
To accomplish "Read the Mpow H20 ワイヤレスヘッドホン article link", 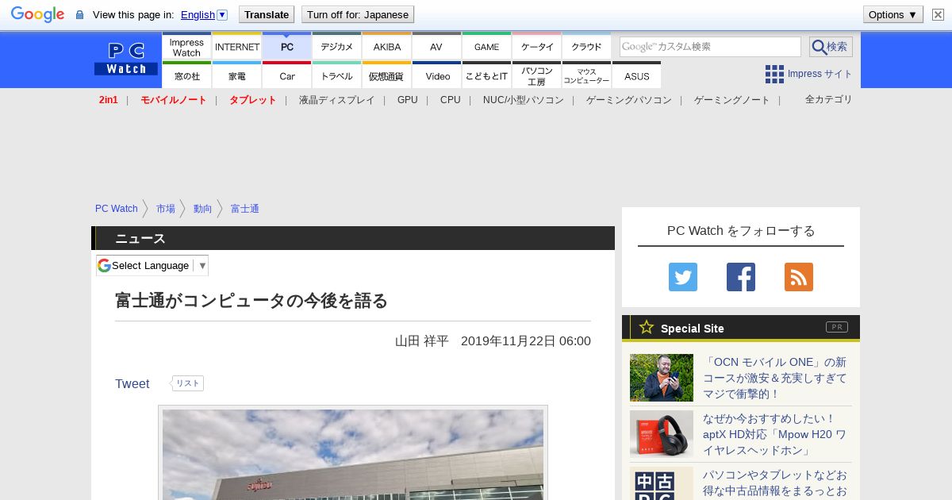I will click(774, 434).
